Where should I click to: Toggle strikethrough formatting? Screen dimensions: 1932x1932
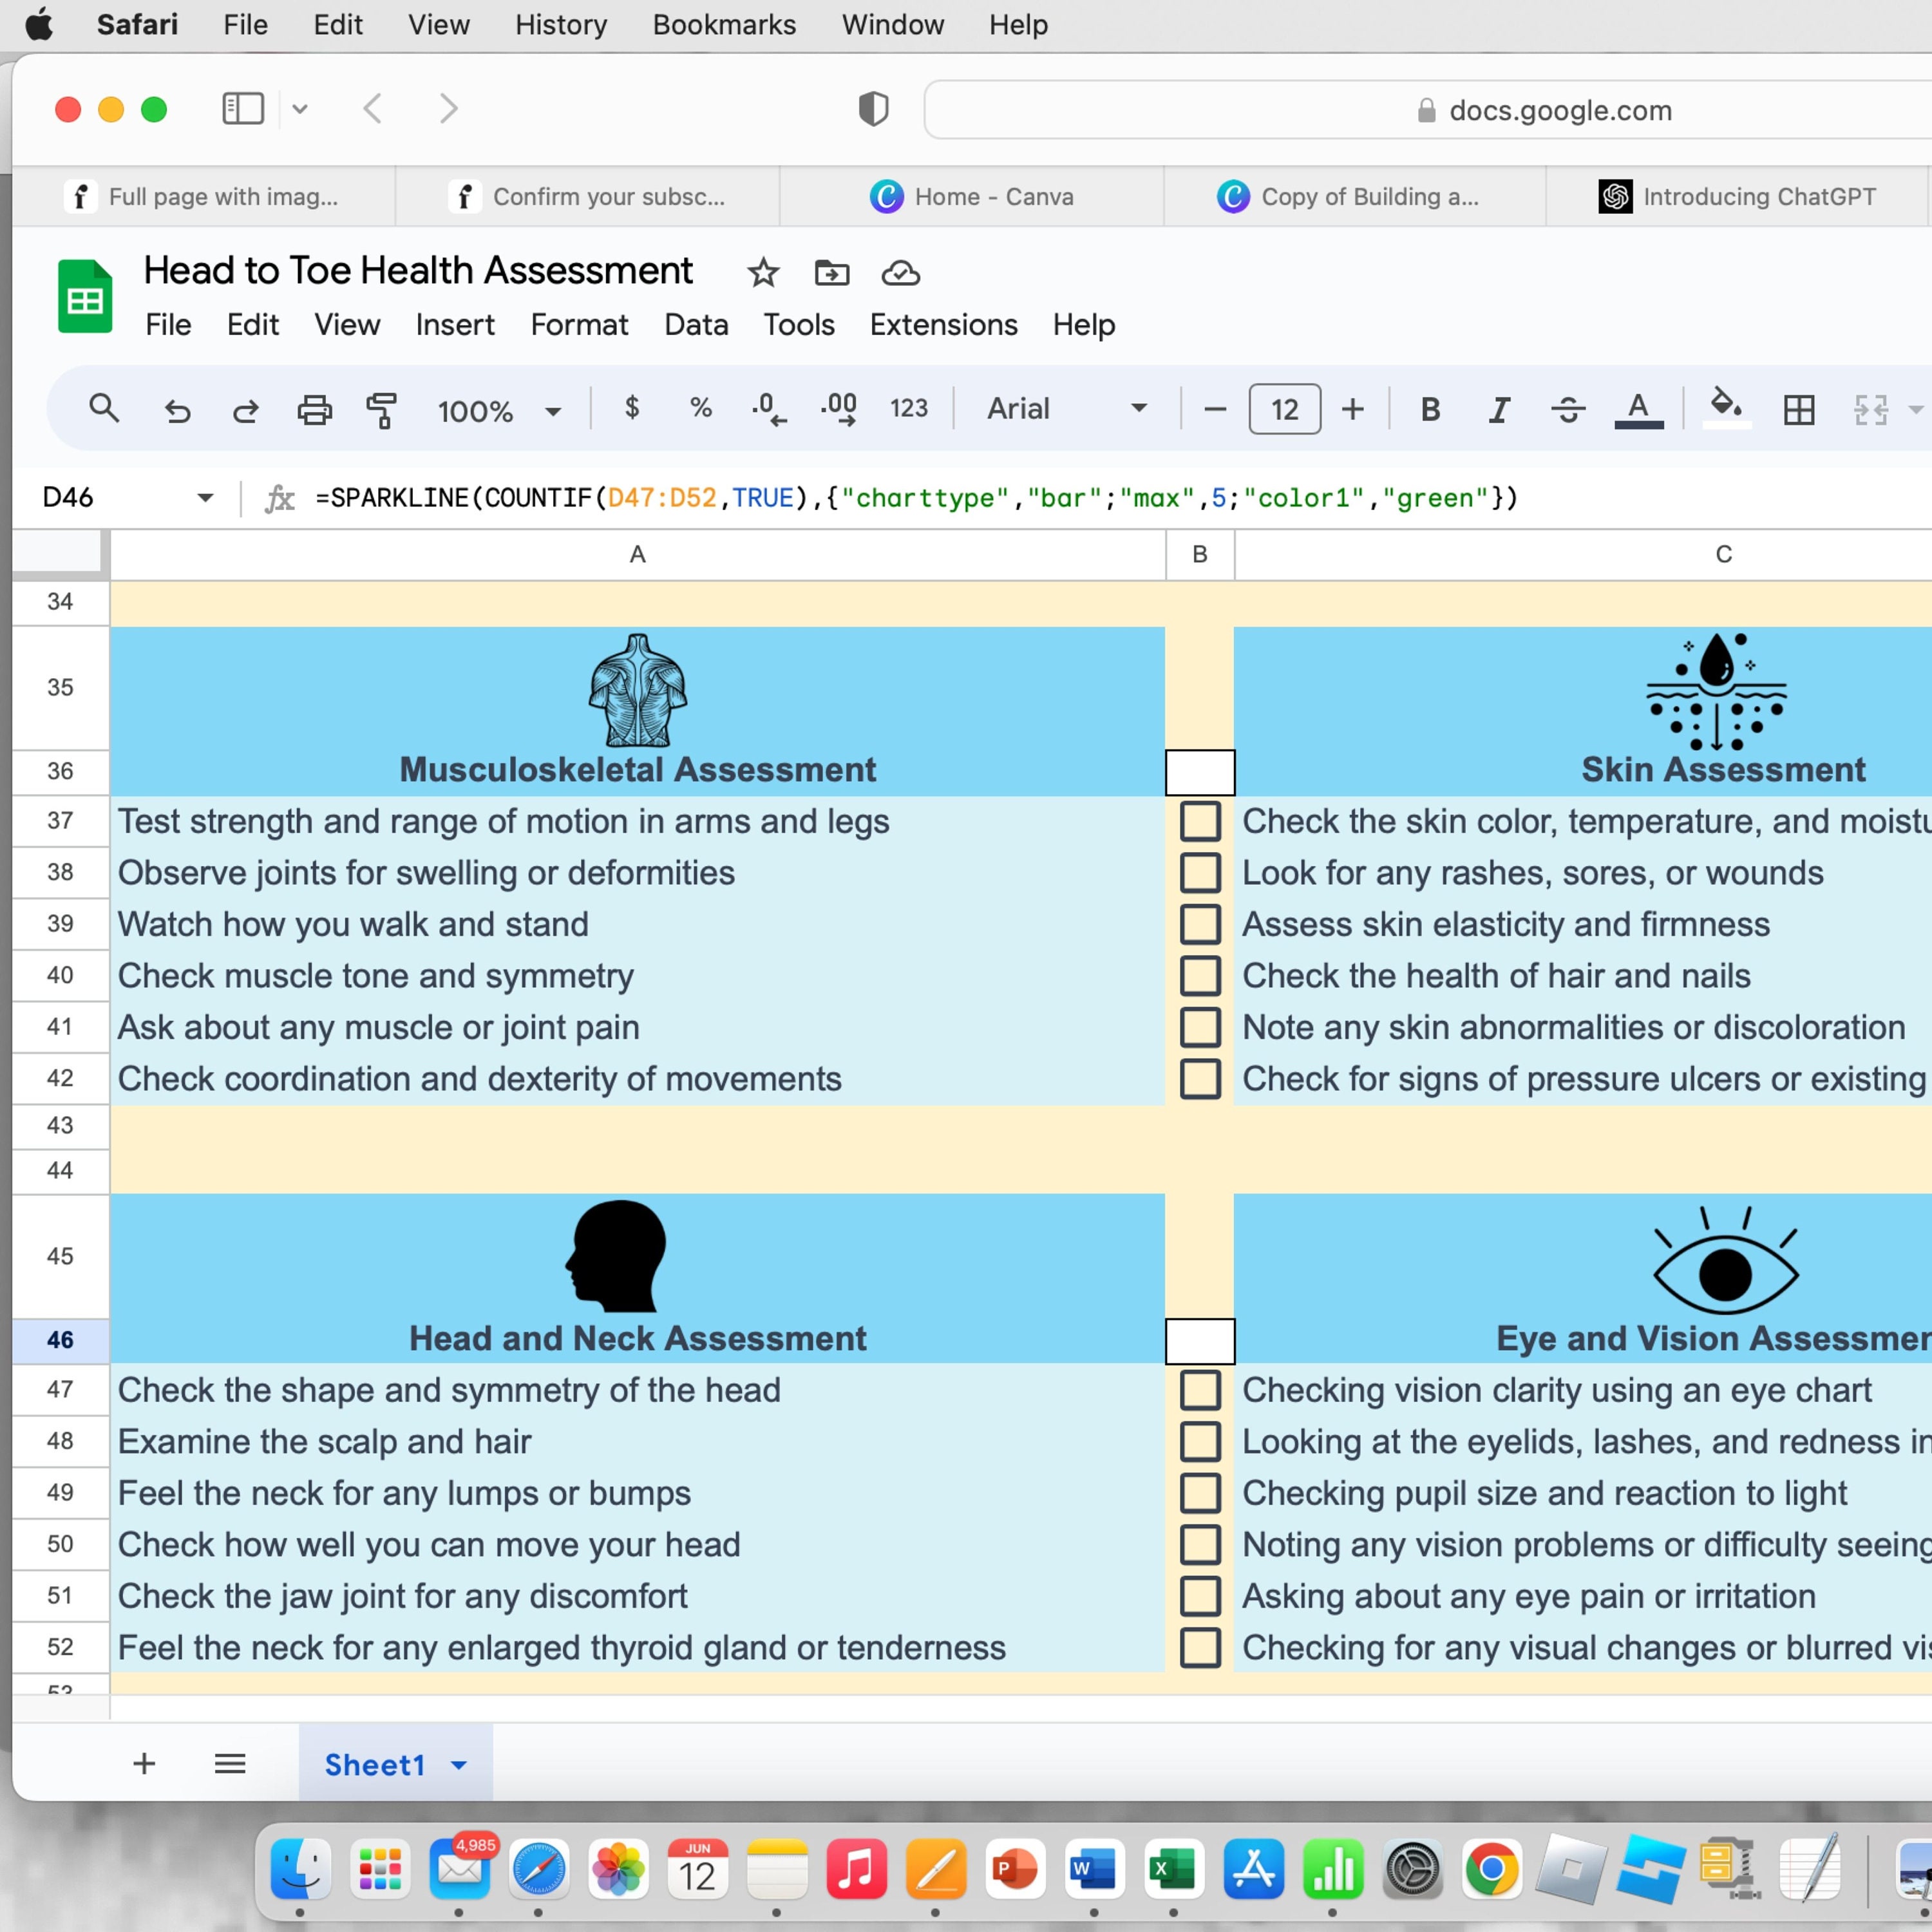1567,409
